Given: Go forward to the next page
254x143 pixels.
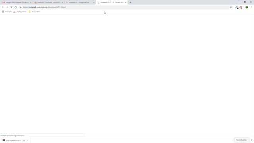Looking at the screenshot, I should click(7, 7).
